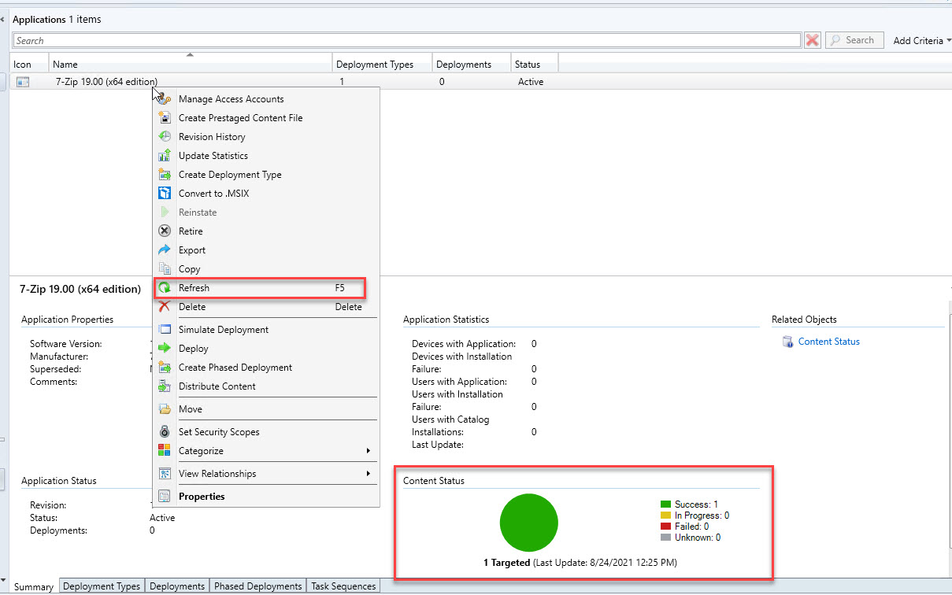
Task: Click the clear search red X button
Action: (813, 40)
